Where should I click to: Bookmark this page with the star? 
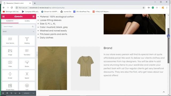click(143, 8)
